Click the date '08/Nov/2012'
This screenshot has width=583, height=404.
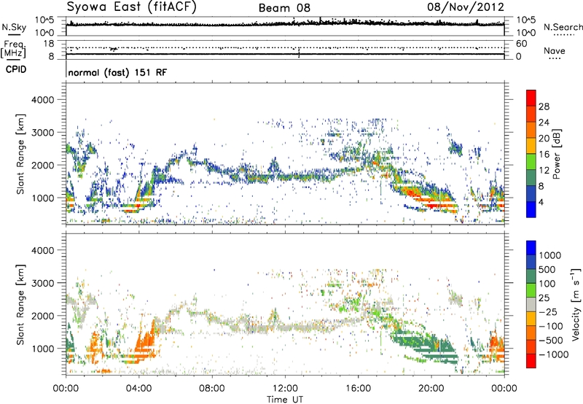(466, 7)
